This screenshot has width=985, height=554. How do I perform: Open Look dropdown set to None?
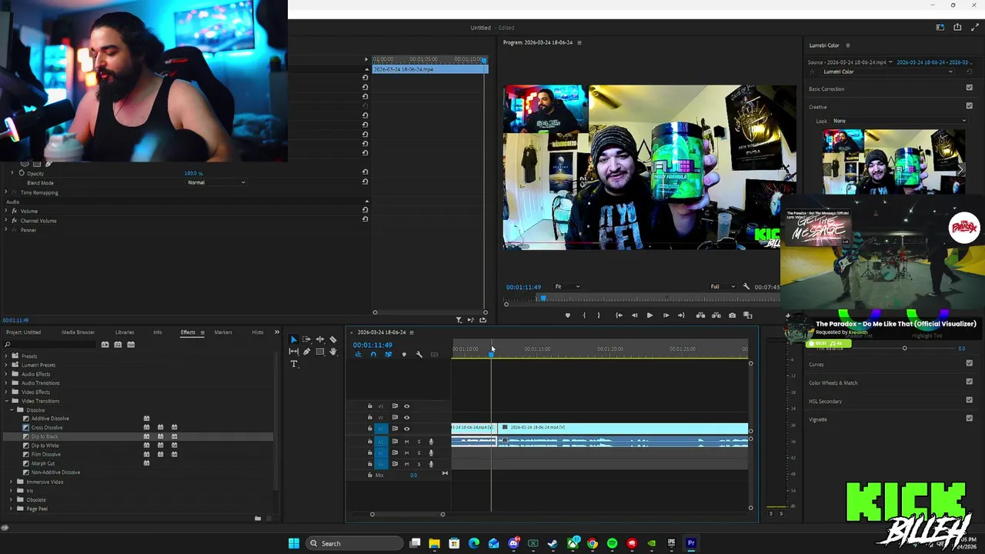(x=899, y=121)
